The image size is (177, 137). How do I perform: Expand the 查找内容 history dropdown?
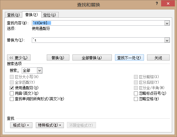coord(167,23)
